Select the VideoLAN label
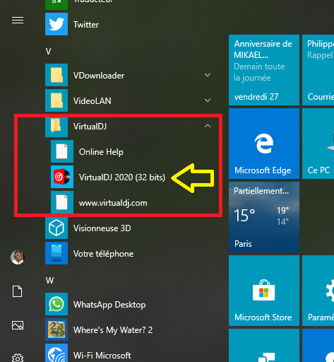The image size is (334, 362). point(92,101)
